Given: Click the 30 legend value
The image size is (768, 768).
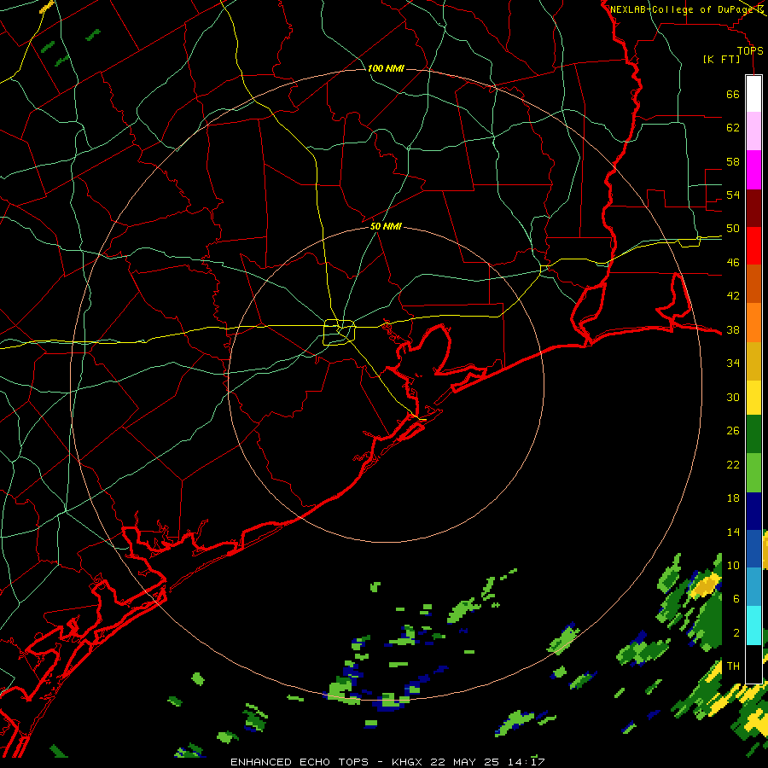Looking at the screenshot, I should [x=733, y=397].
